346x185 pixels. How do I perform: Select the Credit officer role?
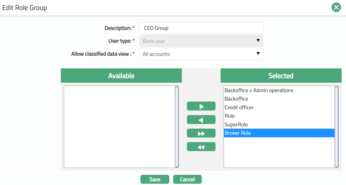point(239,107)
